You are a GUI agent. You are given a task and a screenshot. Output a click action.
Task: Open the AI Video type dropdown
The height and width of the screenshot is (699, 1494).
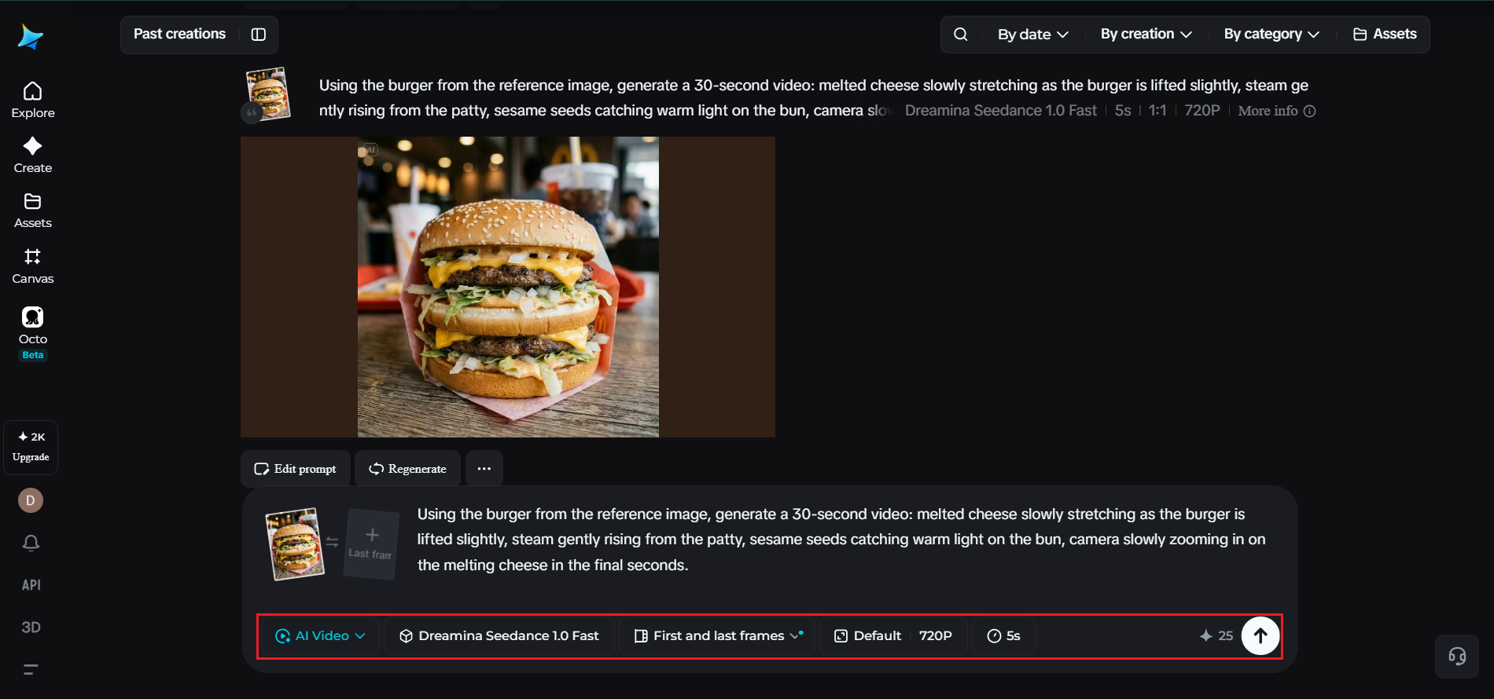coord(320,635)
